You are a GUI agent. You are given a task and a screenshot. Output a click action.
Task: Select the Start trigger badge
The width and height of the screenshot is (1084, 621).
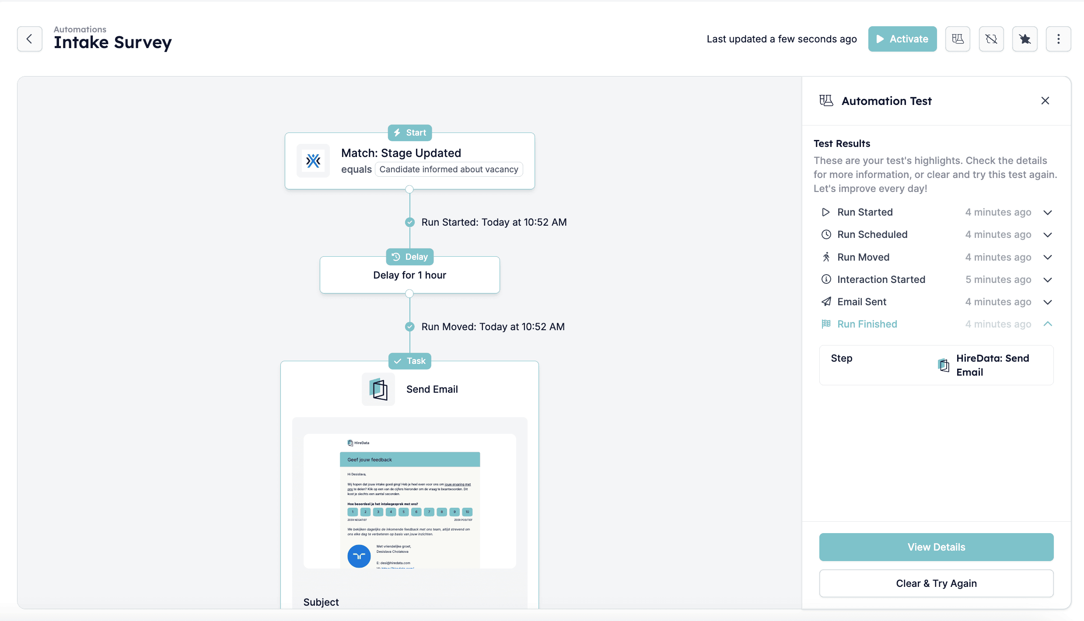(x=410, y=133)
